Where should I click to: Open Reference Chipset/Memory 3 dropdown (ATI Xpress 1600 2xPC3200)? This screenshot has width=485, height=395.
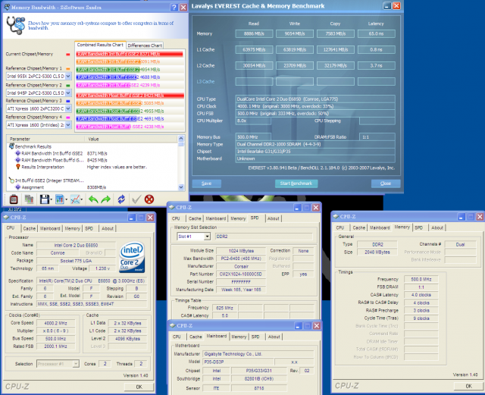pyautogui.click(x=68, y=108)
